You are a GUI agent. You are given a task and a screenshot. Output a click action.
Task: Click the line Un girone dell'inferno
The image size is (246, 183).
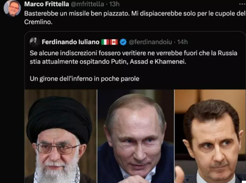pyautogui.click(x=85, y=79)
